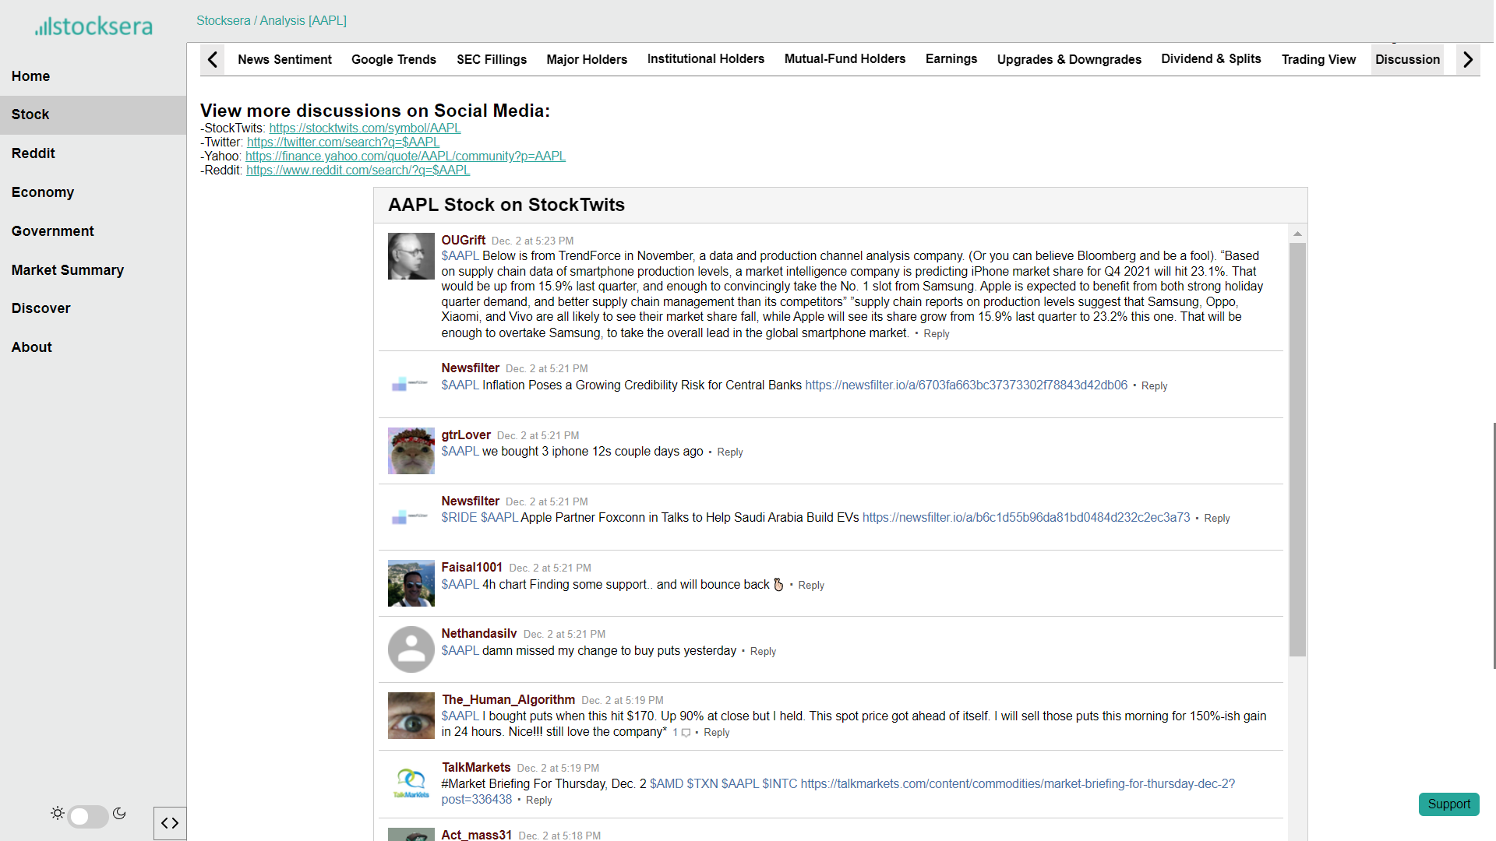Image resolution: width=1496 pixels, height=841 pixels.
Task: Click the Support button
Action: coord(1448,804)
